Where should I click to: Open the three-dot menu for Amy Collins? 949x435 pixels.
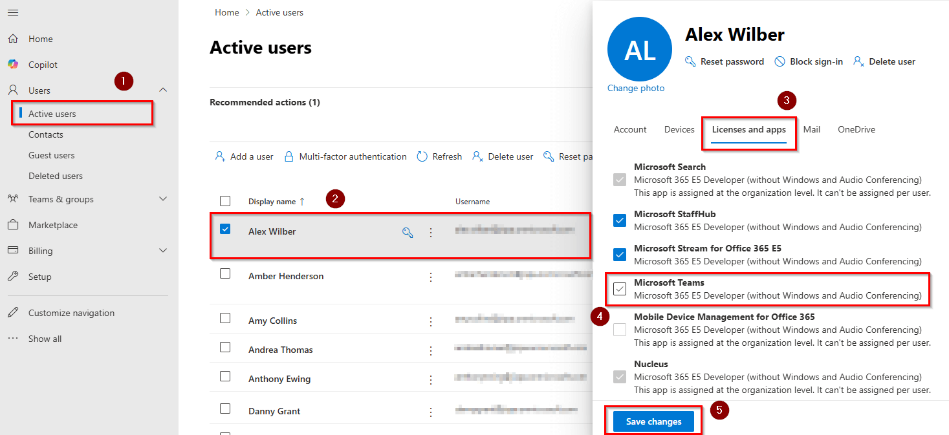[x=431, y=318]
